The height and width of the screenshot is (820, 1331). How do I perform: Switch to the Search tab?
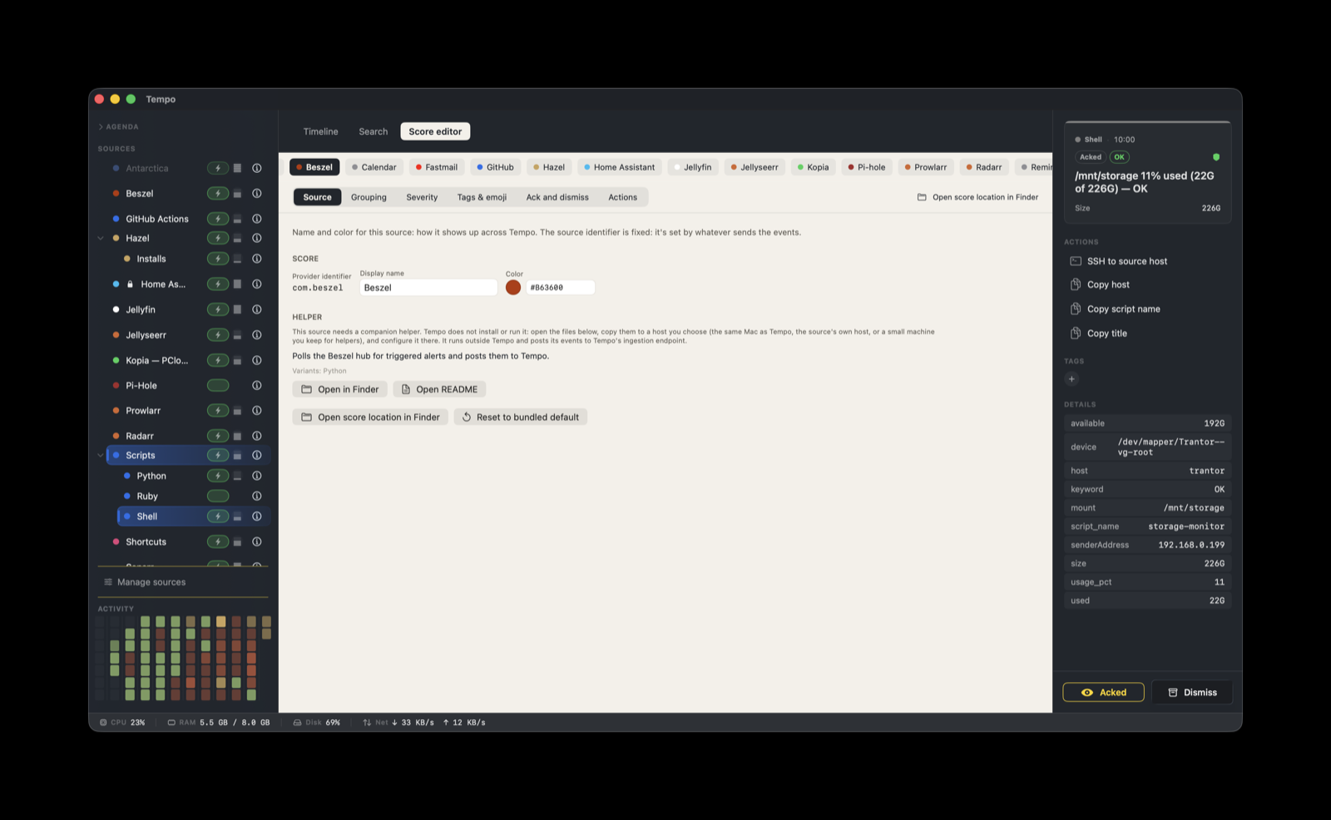(x=374, y=131)
